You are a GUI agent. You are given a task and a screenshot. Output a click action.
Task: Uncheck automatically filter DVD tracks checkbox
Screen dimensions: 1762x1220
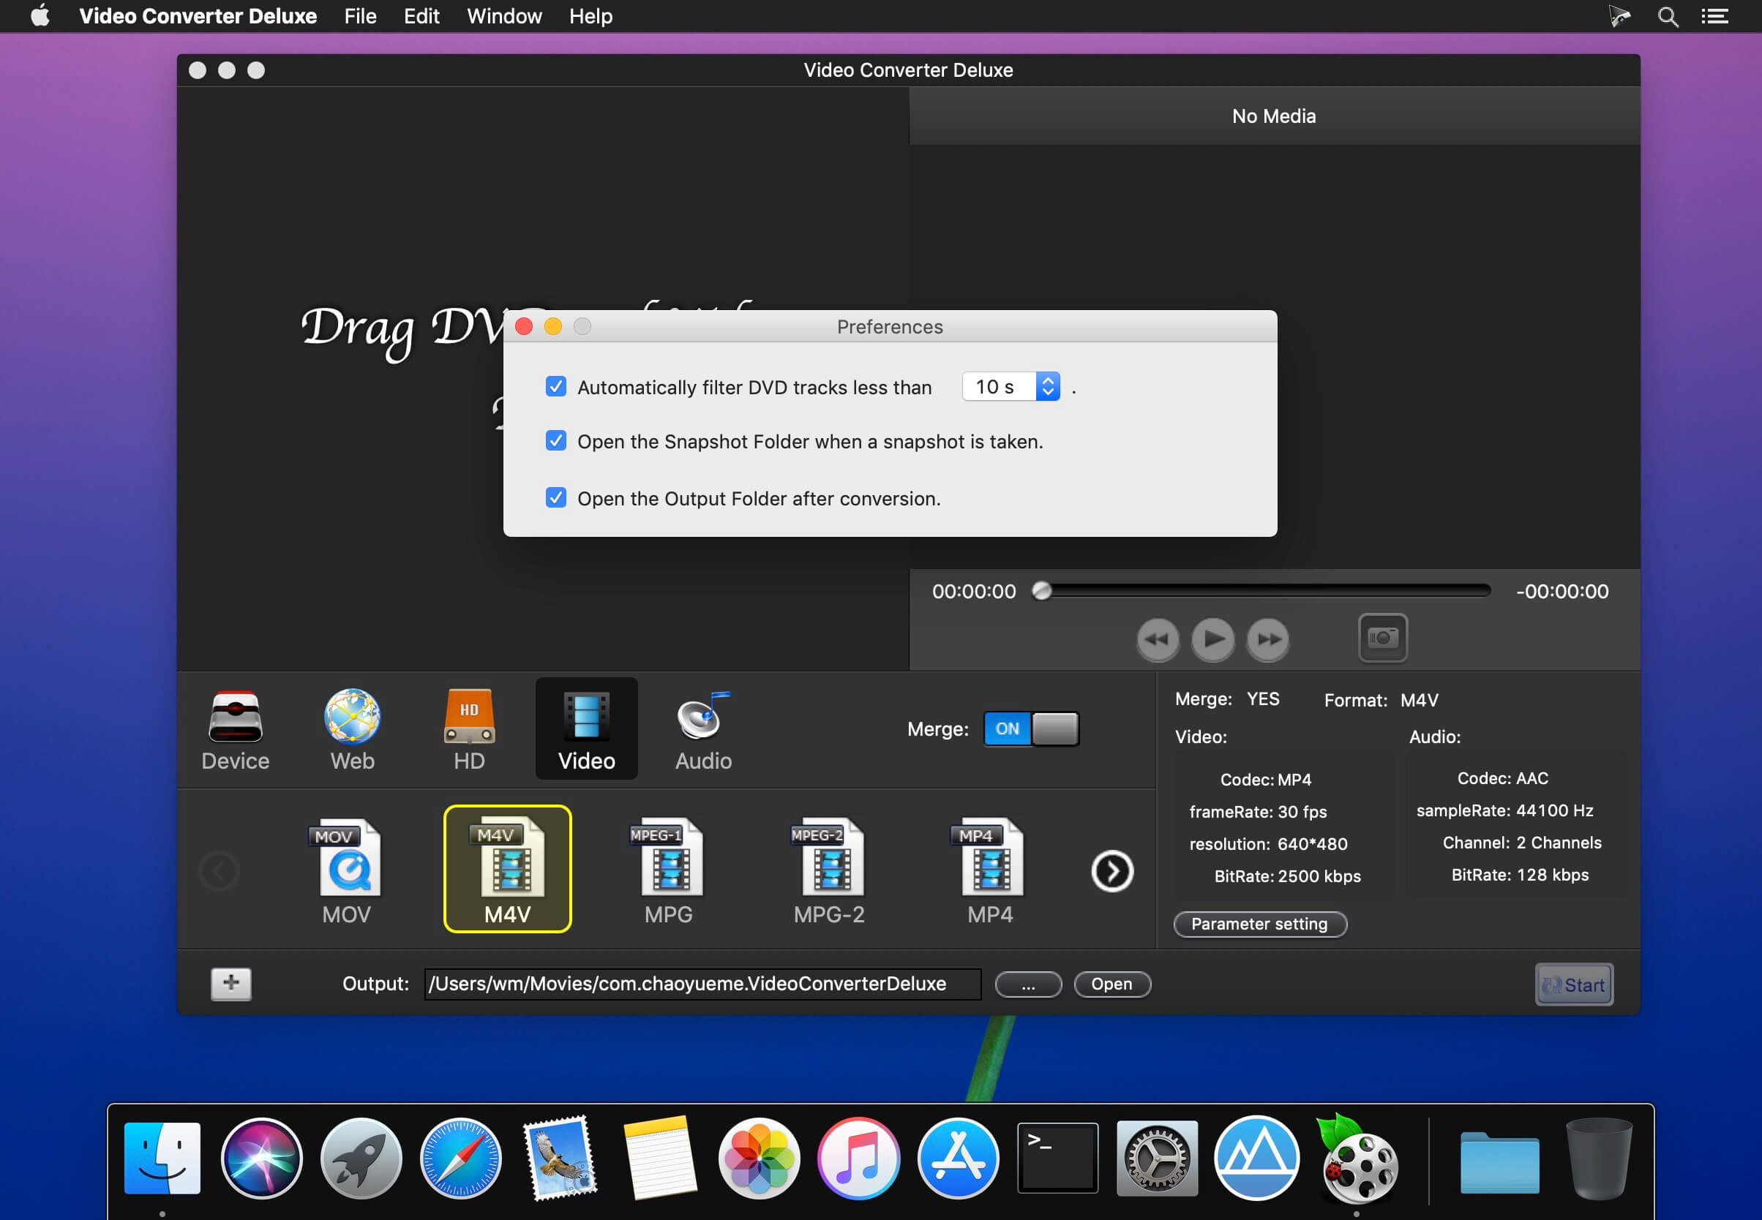(556, 387)
